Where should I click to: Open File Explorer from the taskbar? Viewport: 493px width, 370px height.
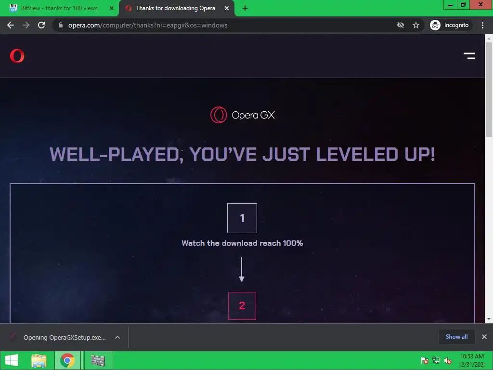(x=39, y=360)
